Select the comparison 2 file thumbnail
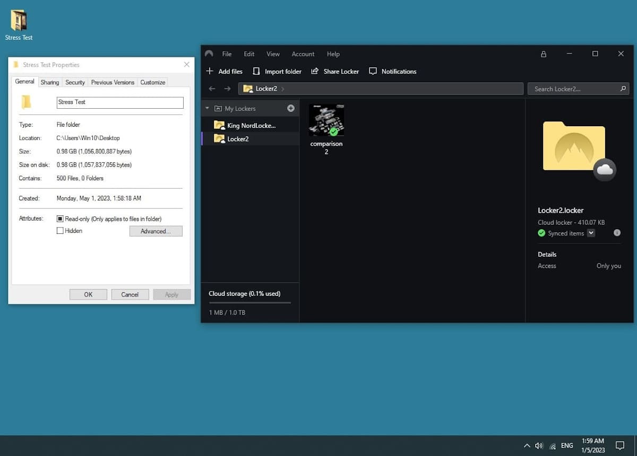The image size is (637, 456). click(x=326, y=121)
